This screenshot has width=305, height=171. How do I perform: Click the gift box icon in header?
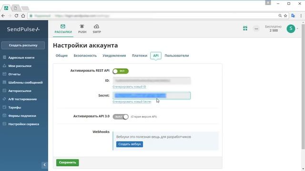tap(245, 28)
